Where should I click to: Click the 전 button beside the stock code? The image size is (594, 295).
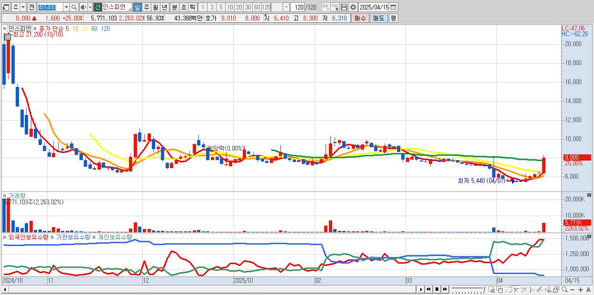point(31,7)
